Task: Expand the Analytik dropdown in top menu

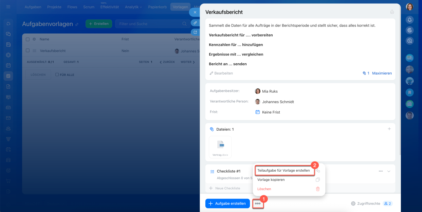Action: click(134, 7)
